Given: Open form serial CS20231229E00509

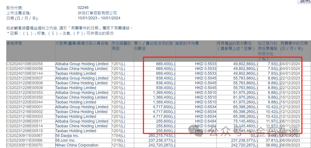Looking at the screenshot, I should [x=25, y=88].
